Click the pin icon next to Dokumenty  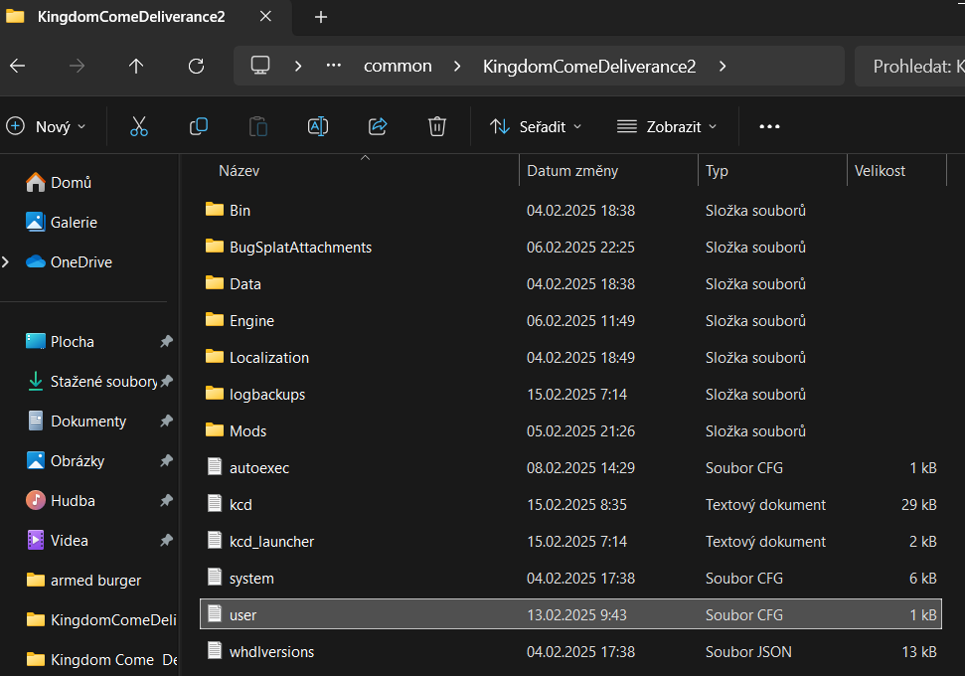tap(166, 422)
